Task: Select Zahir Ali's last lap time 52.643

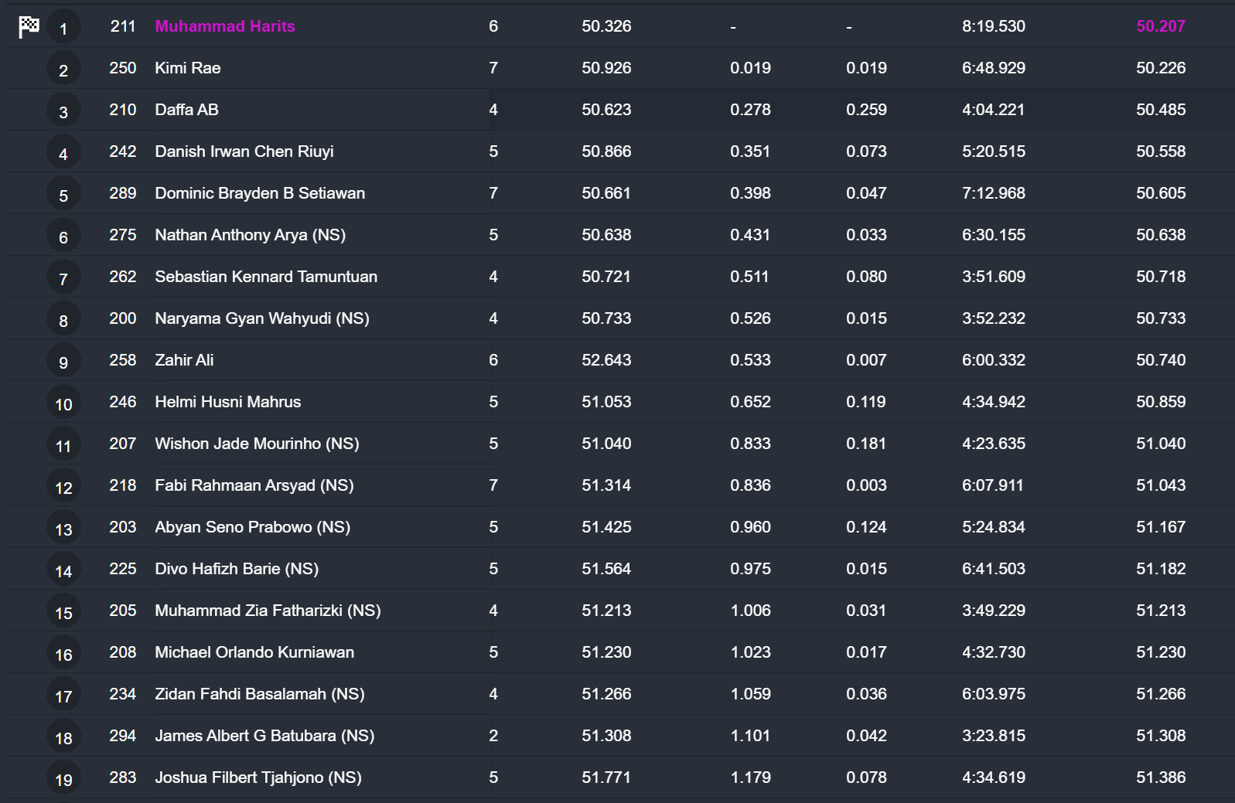Action: (x=606, y=360)
